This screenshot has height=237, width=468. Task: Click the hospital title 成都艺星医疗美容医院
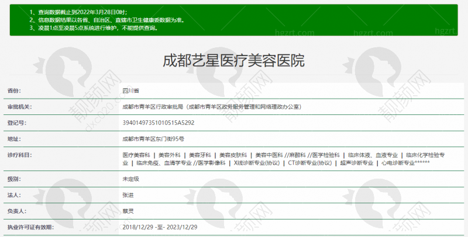point(233,60)
